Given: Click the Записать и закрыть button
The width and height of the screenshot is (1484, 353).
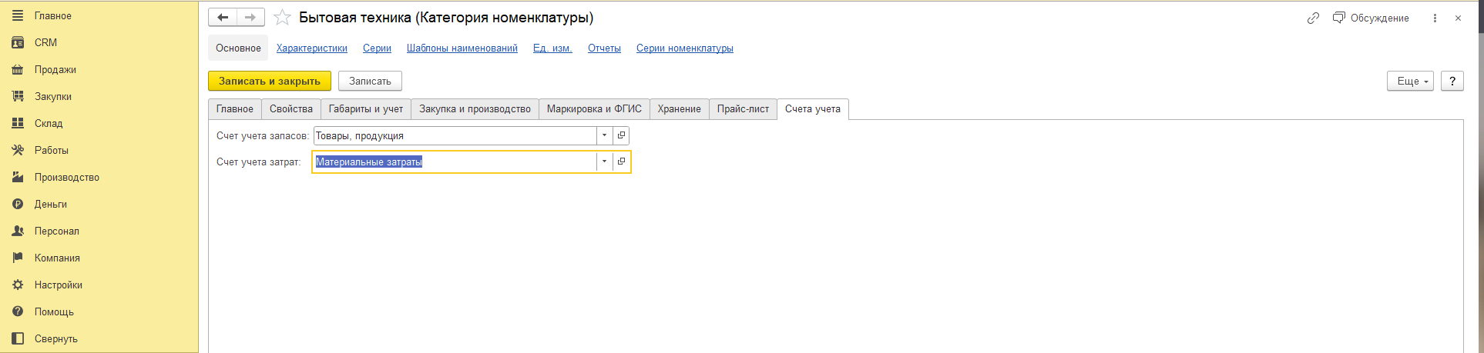Looking at the screenshot, I should click(270, 81).
